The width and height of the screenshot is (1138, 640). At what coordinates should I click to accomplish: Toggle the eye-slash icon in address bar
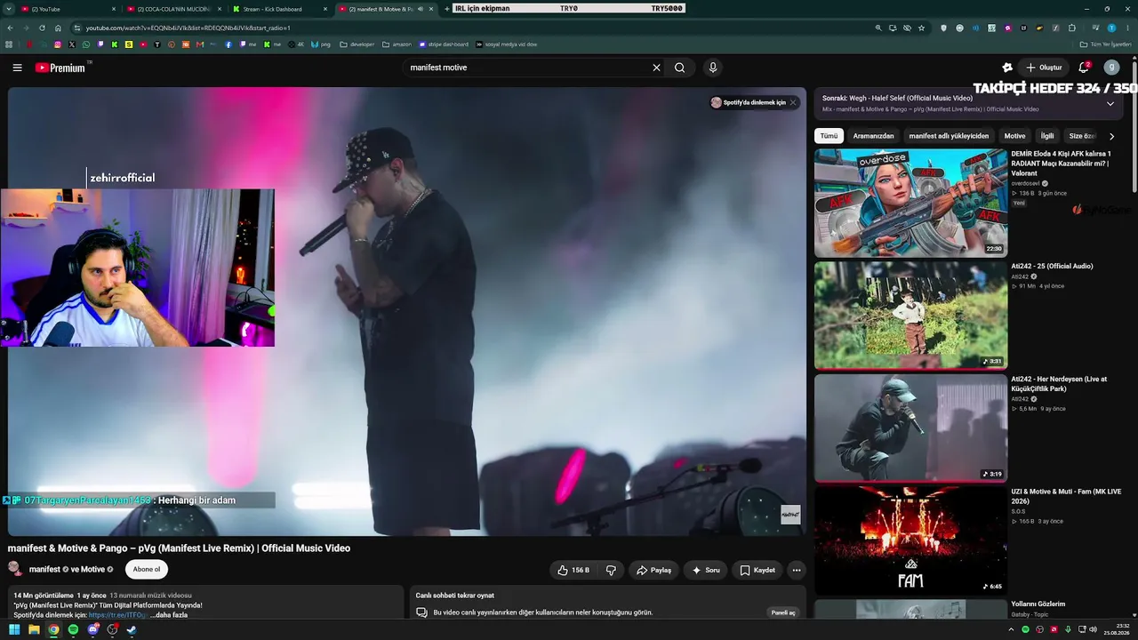click(907, 28)
